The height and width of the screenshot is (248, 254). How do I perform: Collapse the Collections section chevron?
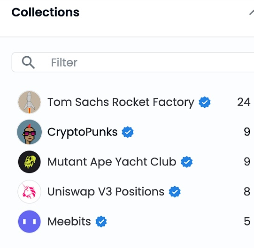coord(251,13)
